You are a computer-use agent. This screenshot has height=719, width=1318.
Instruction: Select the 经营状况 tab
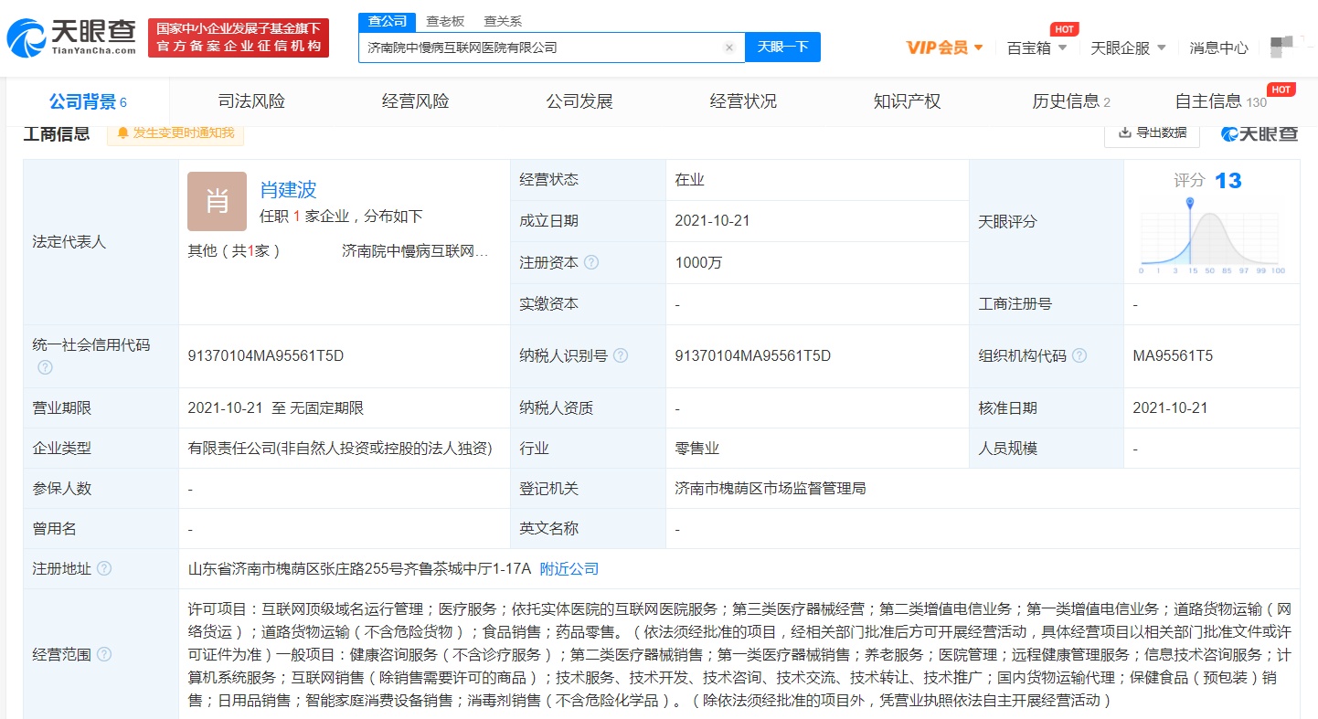[x=743, y=101]
